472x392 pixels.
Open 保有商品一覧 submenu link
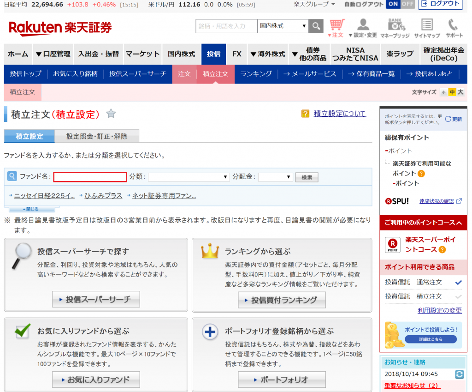point(371,74)
